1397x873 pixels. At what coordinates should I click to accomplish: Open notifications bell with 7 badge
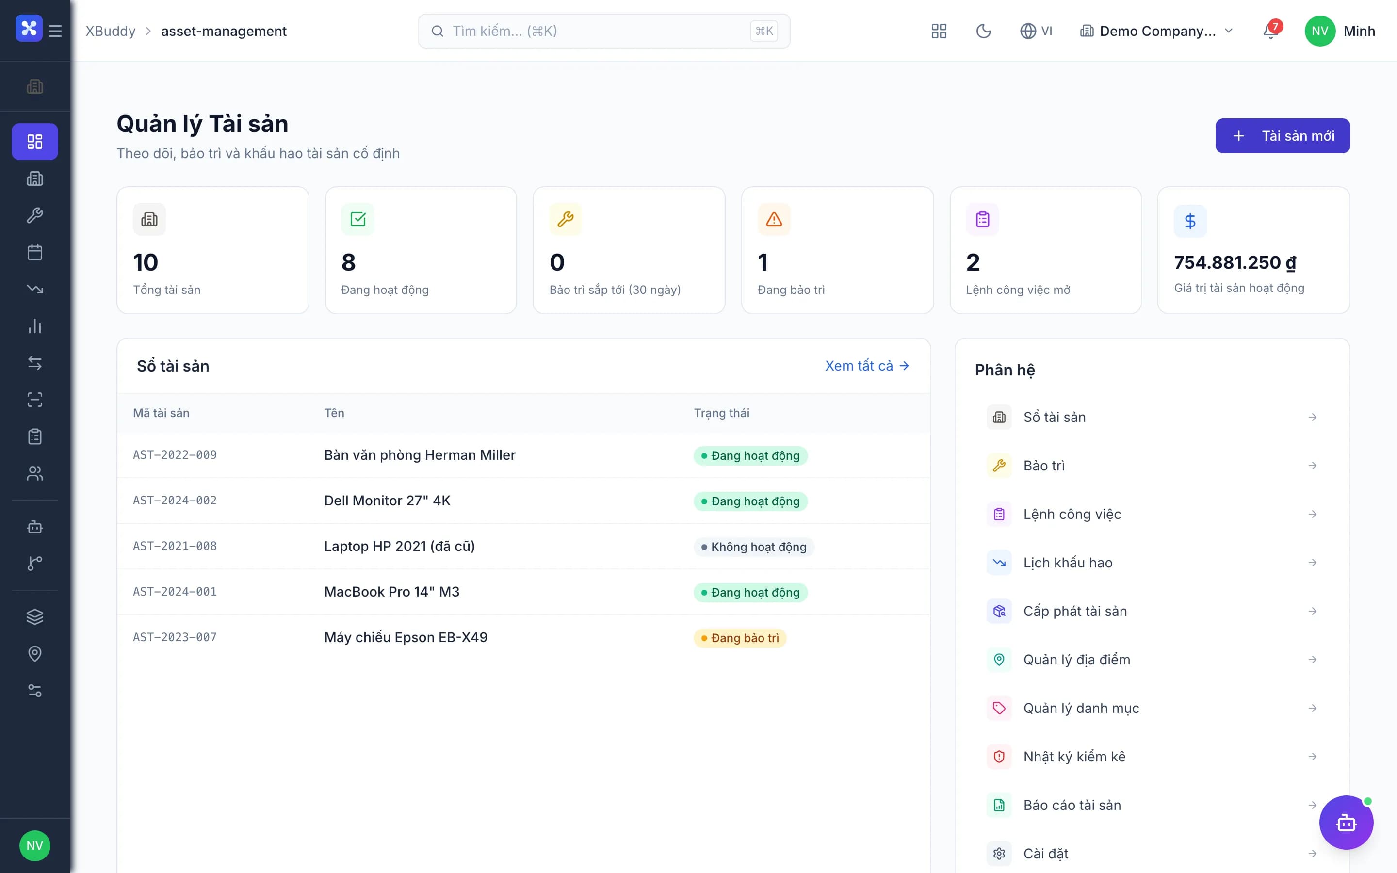[x=1271, y=30]
